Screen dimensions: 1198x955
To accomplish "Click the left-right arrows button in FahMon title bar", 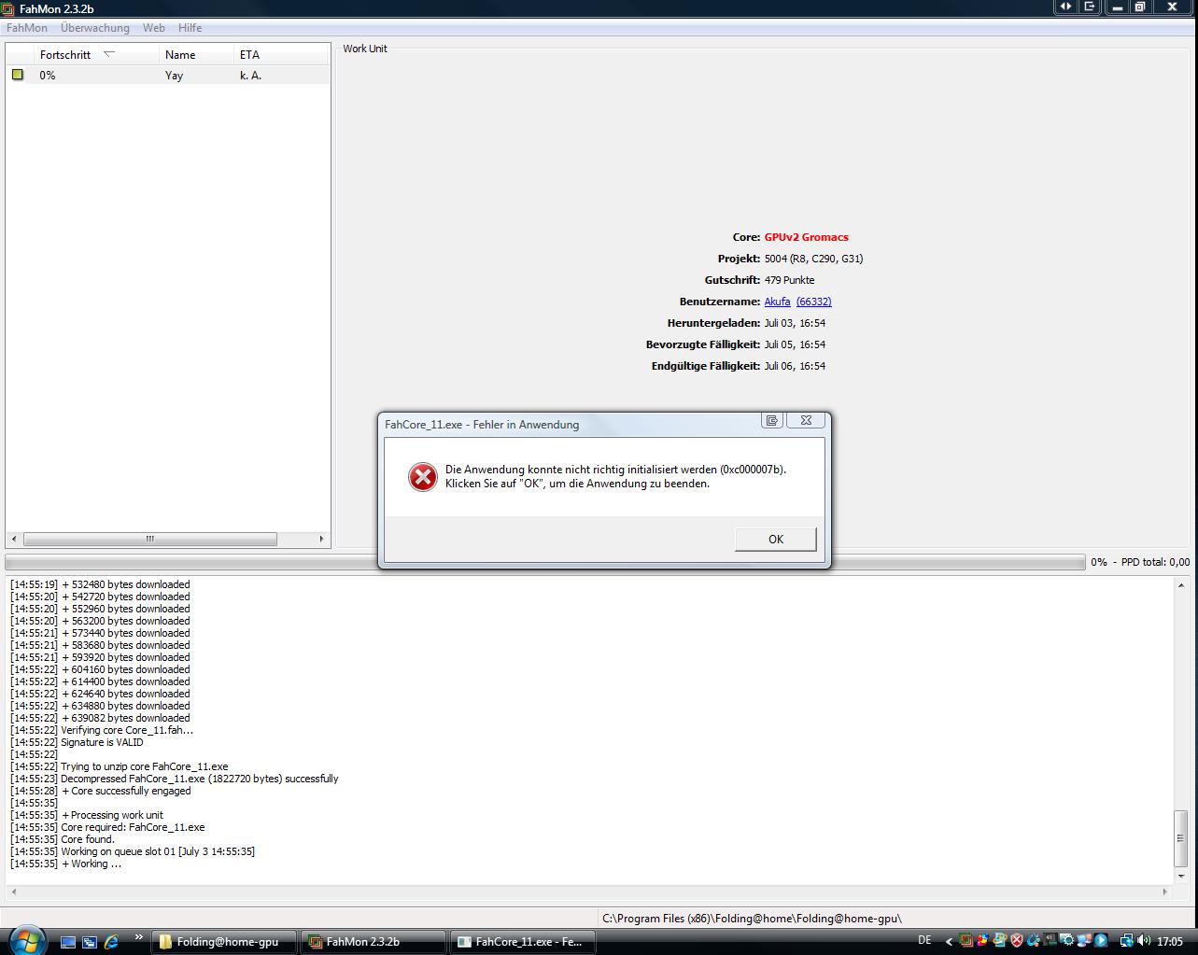I will [1065, 7].
